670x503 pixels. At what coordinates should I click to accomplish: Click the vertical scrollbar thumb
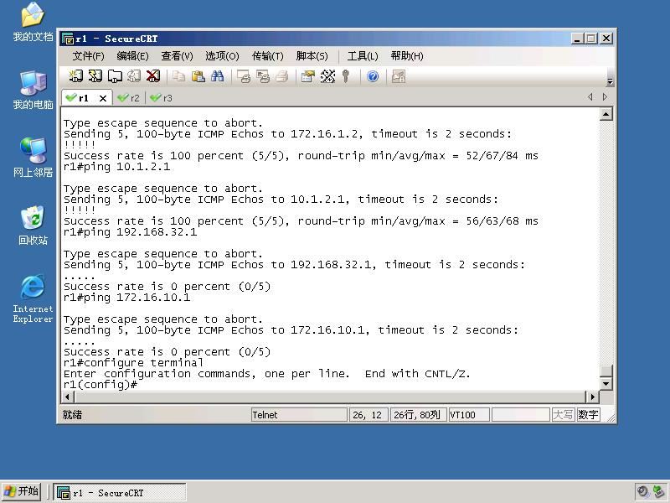tap(606, 371)
